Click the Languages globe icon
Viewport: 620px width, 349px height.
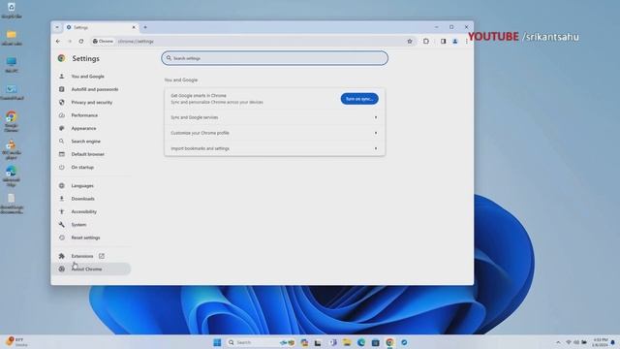pyautogui.click(x=62, y=185)
